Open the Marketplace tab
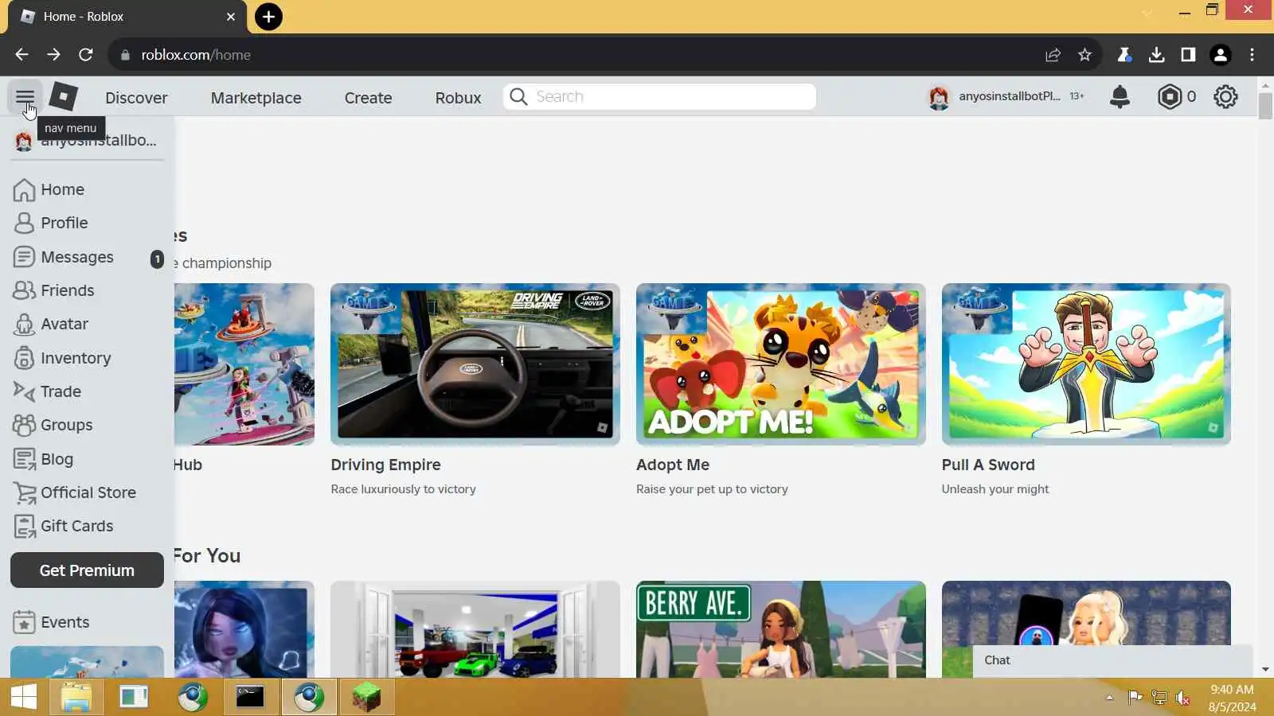 256,98
